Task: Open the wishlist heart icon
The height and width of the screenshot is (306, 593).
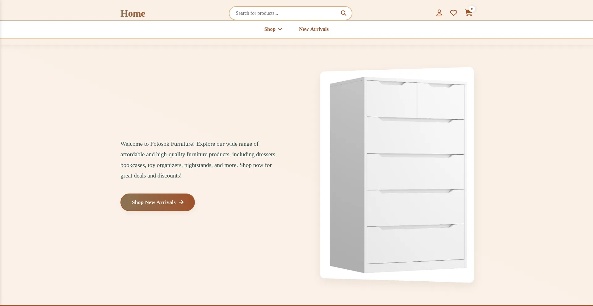Action: click(453, 13)
